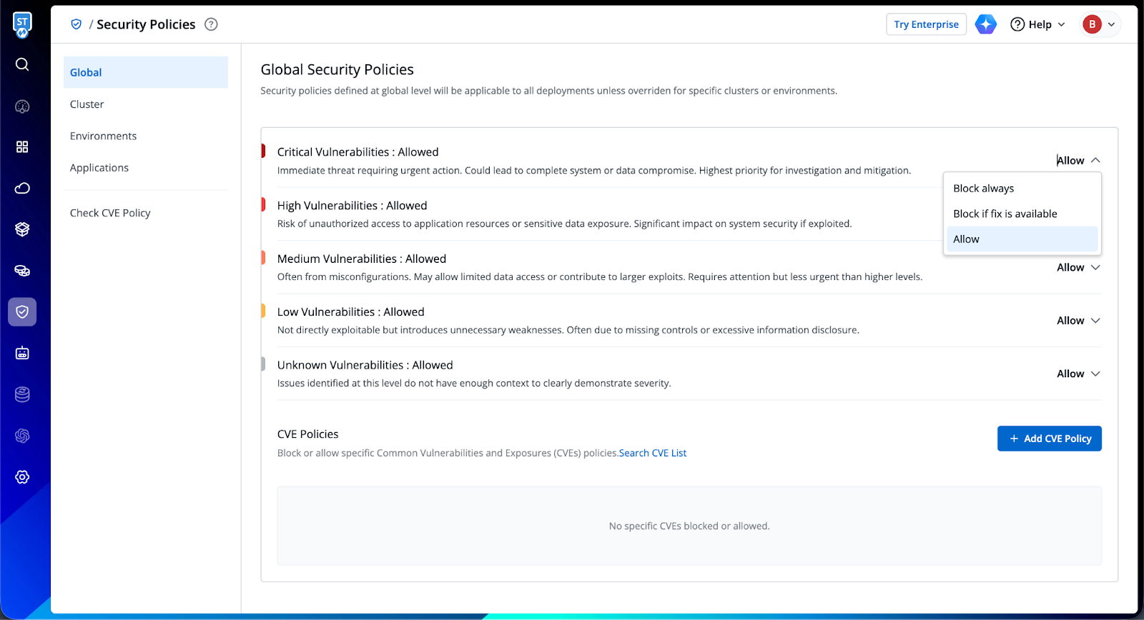
Task: Follow the Search CVE List link
Action: coord(653,453)
